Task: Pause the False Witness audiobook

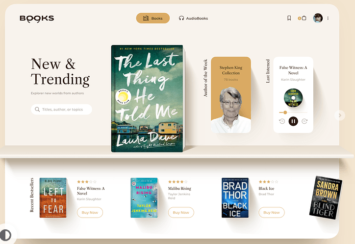Action: tap(293, 121)
